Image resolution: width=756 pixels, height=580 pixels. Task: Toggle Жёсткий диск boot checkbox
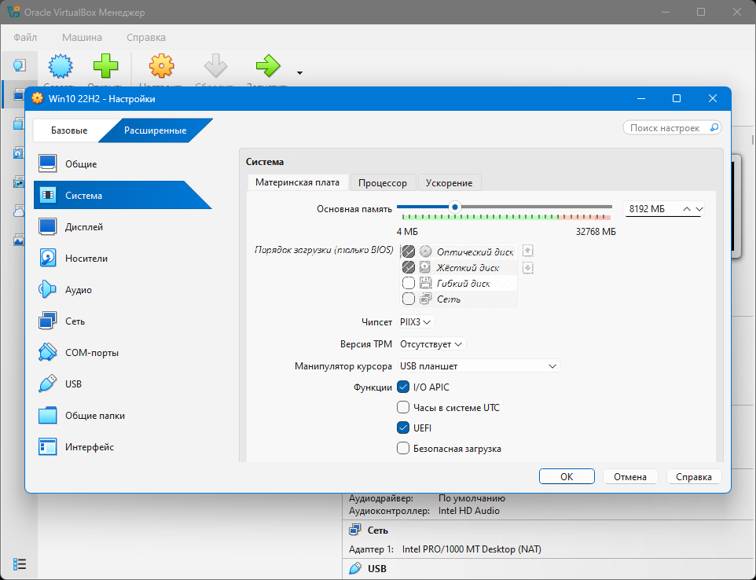[x=409, y=267]
